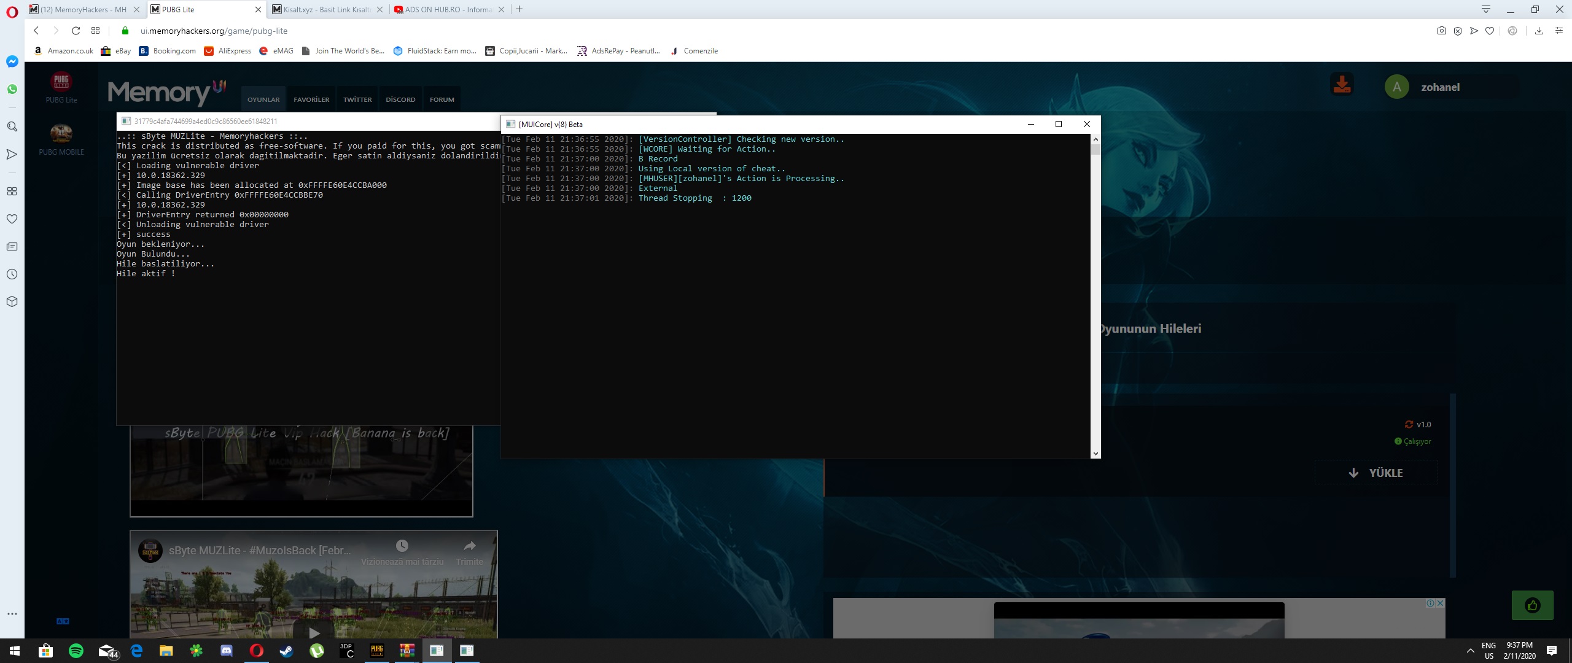Open Comenzile bookmark
Image resolution: width=1572 pixels, height=663 pixels.
[x=694, y=51]
